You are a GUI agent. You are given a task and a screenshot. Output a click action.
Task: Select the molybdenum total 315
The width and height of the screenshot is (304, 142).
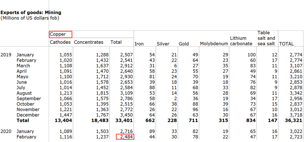[223, 120]
